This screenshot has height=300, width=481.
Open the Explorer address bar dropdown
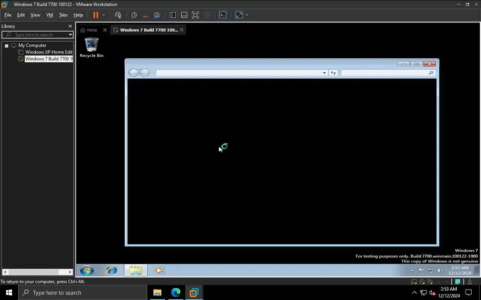click(324, 73)
